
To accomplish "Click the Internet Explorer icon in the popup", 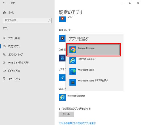I will (73, 61).
